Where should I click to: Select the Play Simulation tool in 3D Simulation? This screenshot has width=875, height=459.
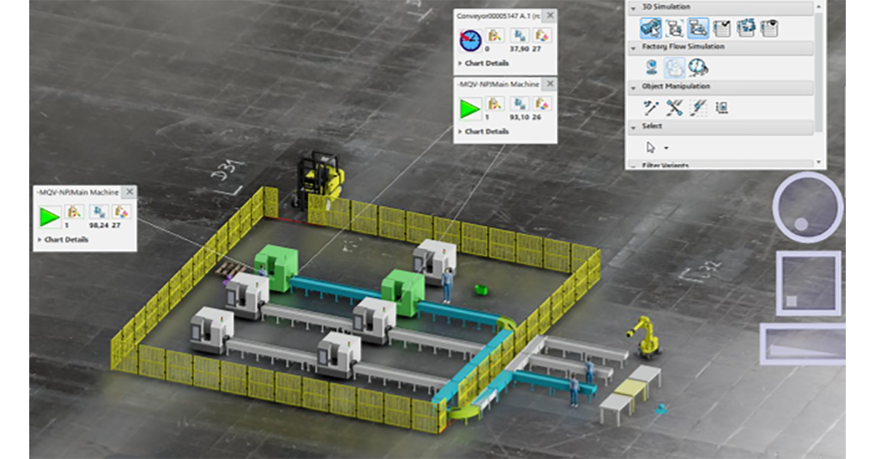coord(652,28)
